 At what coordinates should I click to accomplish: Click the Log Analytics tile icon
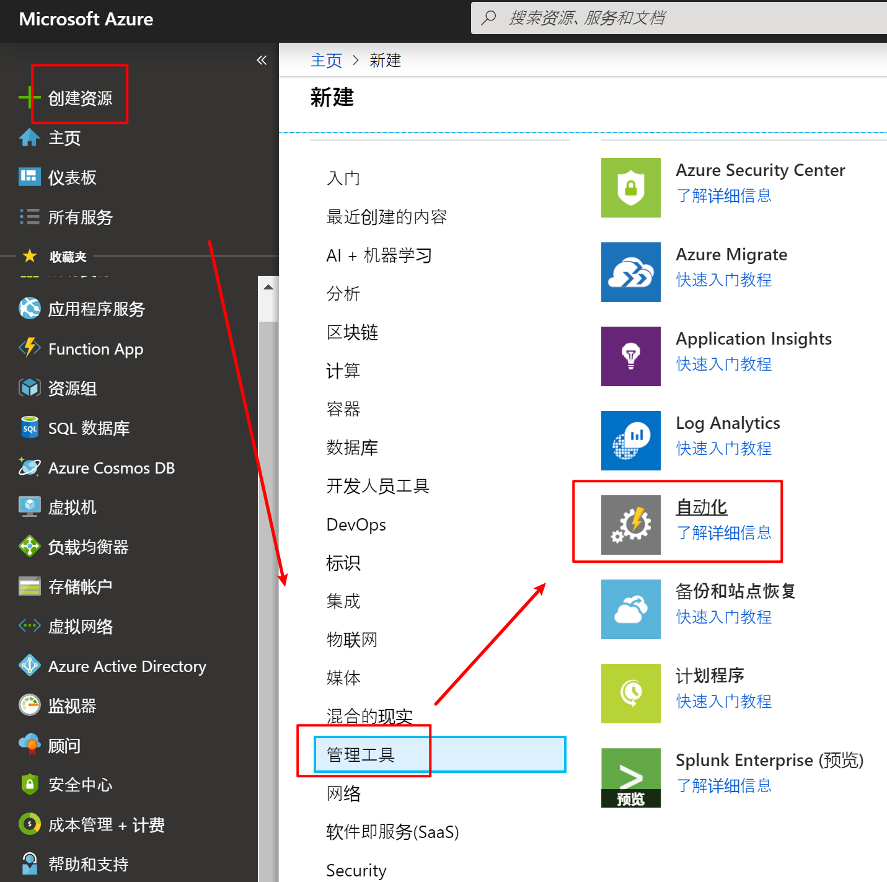(x=631, y=441)
